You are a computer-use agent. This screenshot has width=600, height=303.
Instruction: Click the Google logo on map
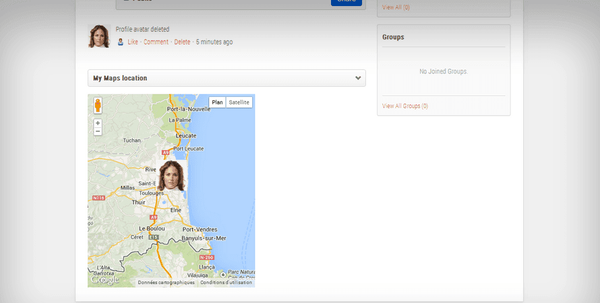pyautogui.click(x=104, y=280)
